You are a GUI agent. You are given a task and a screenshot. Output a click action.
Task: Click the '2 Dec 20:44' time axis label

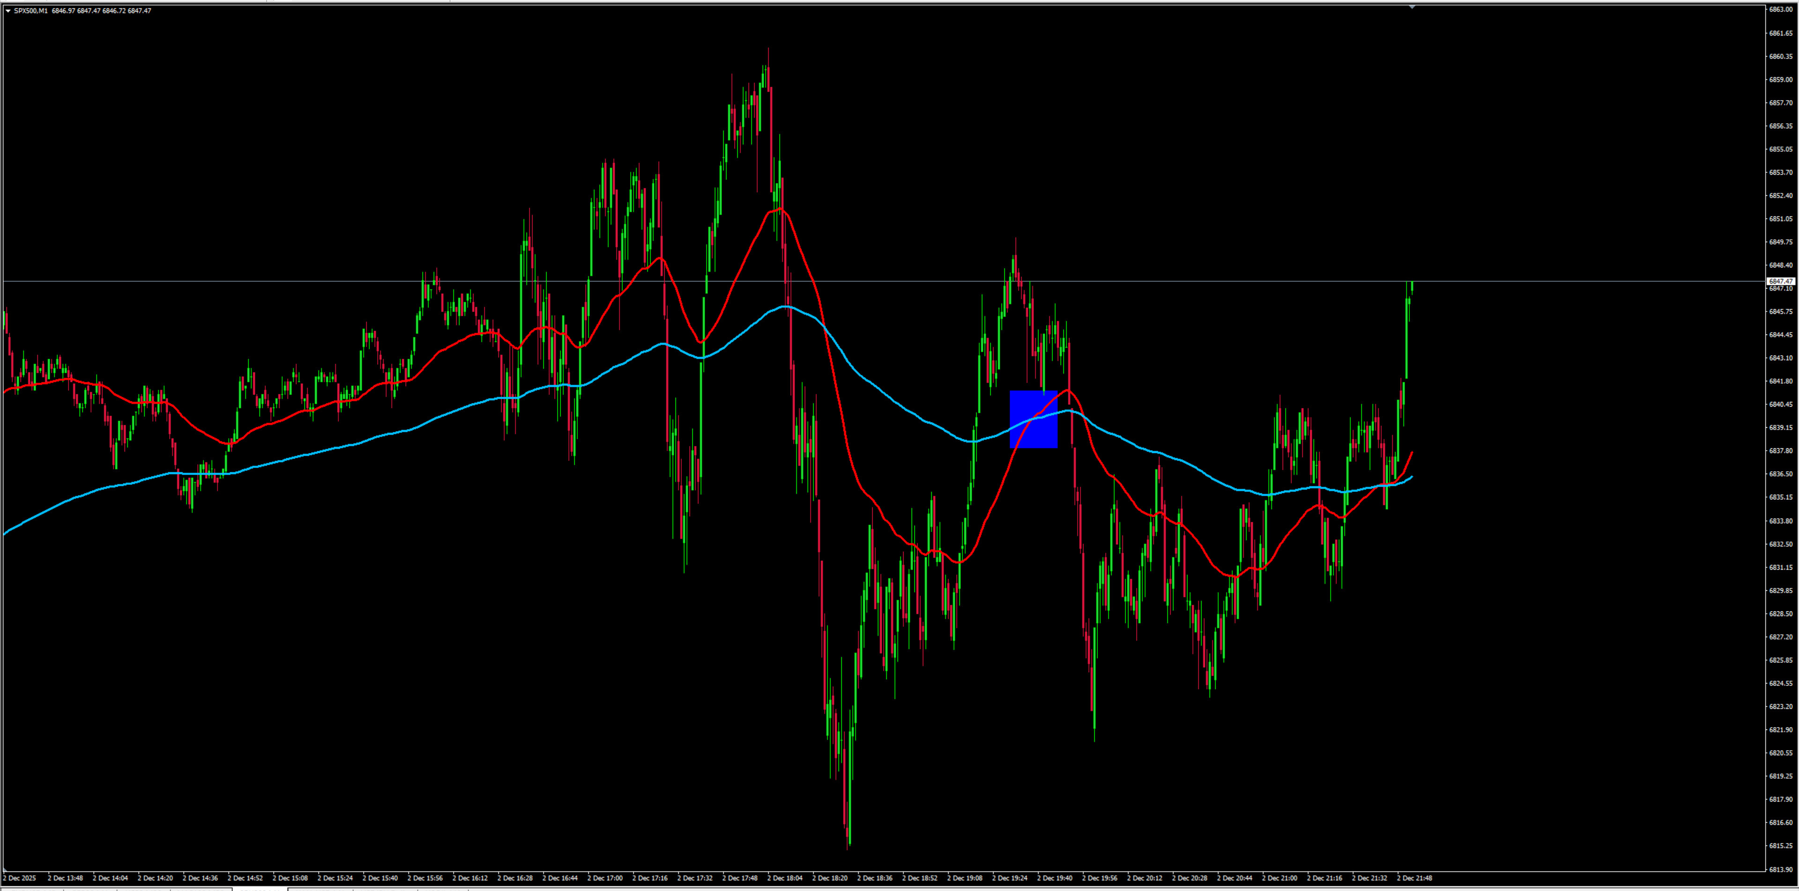(1235, 878)
